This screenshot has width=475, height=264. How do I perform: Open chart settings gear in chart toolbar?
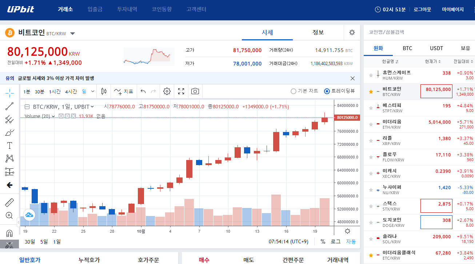[167, 91]
